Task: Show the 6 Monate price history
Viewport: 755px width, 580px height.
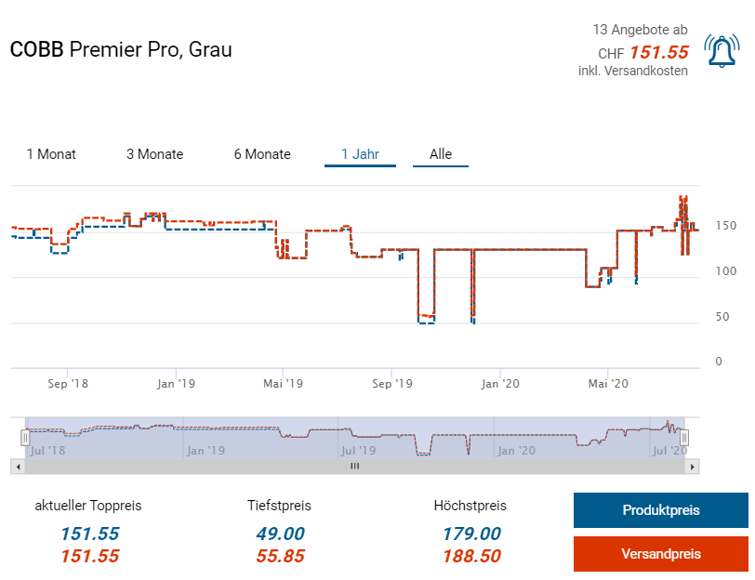Action: [x=262, y=154]
